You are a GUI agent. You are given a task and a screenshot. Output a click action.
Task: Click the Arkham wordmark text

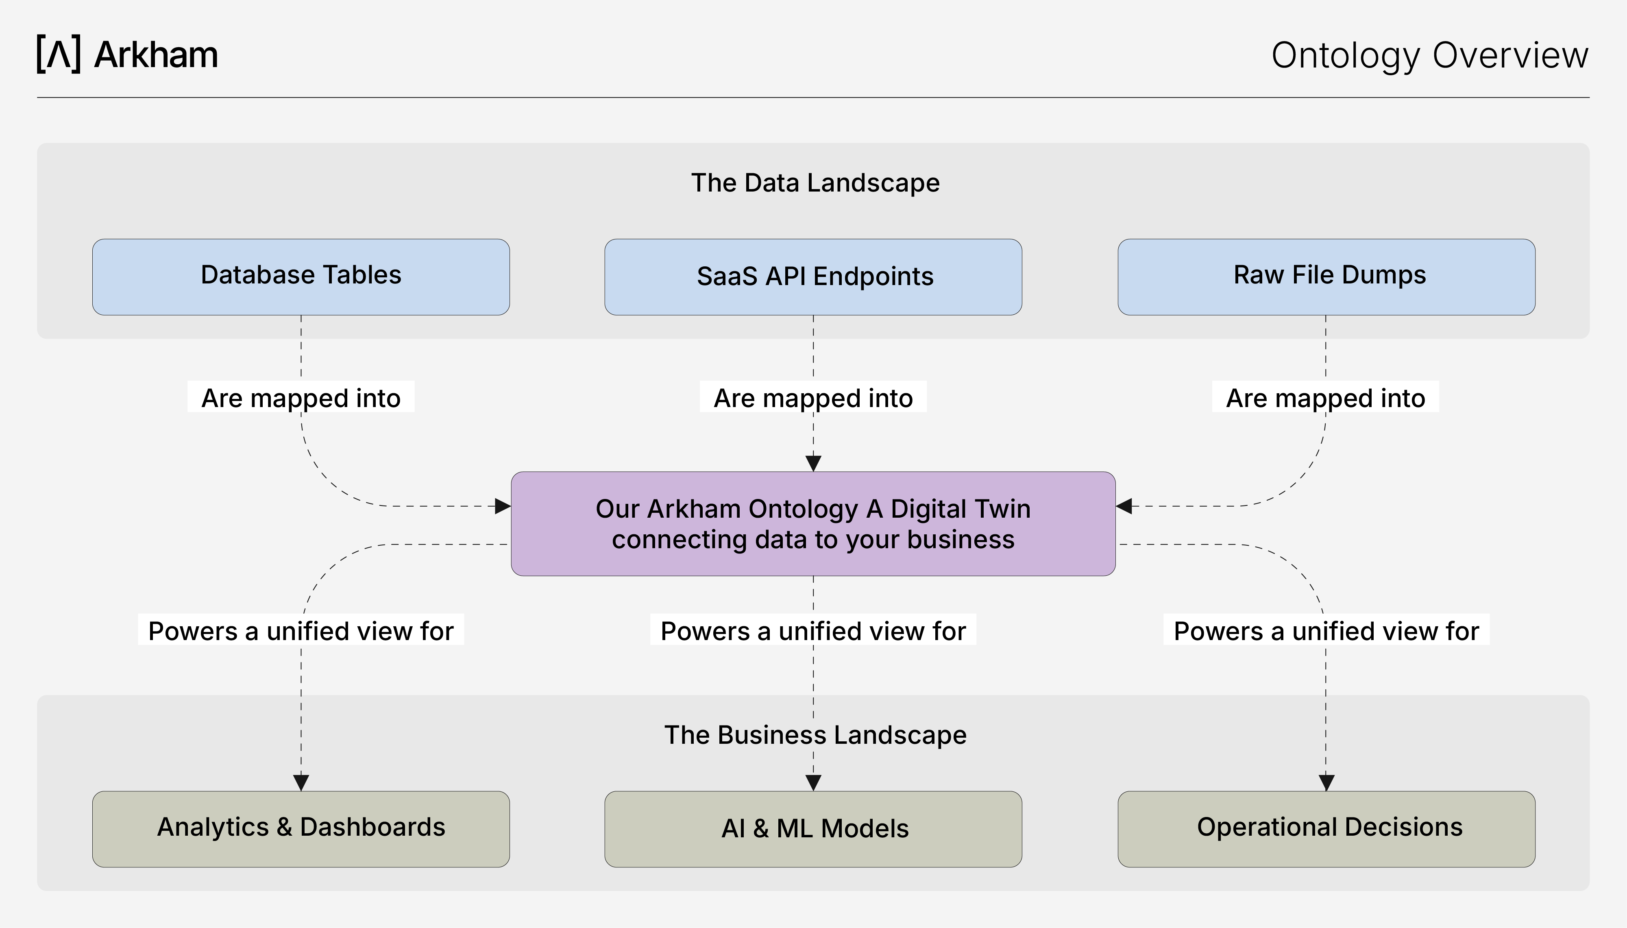[156, 55]
